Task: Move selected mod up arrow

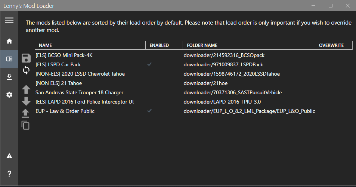Action: coord(26,89)
